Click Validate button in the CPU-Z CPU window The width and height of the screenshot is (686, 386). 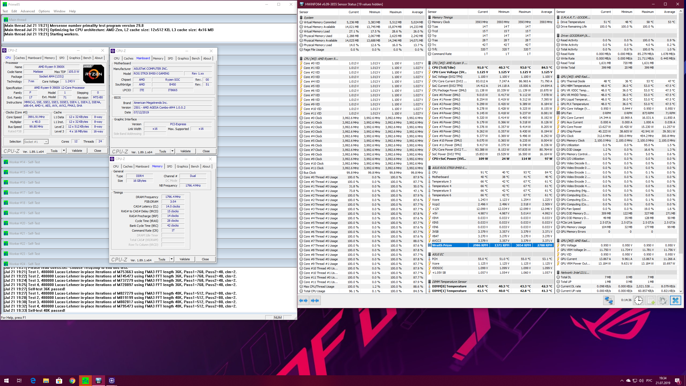pos(77,151)
